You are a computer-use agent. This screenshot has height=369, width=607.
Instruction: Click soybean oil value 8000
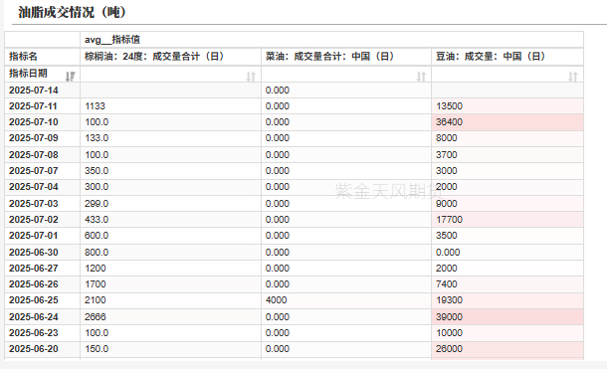447,138
